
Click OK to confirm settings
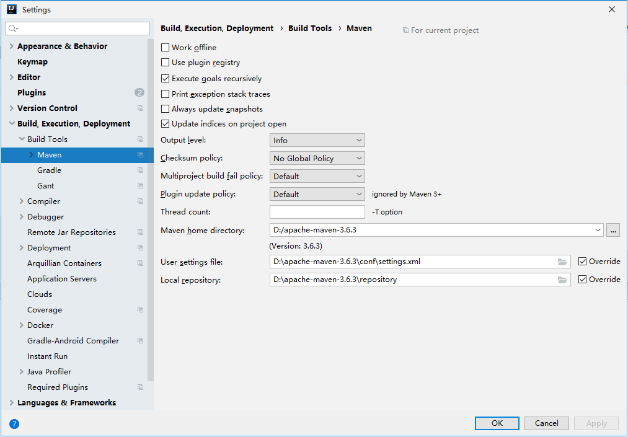[x=497, y=423]
